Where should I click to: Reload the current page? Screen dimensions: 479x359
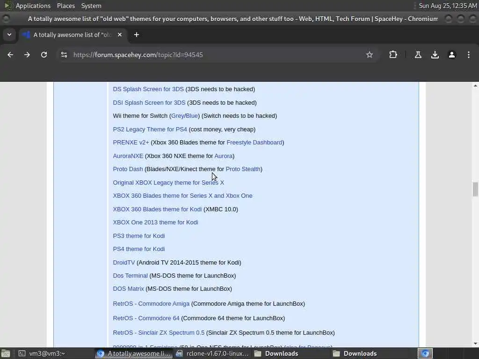click(44, 55)
